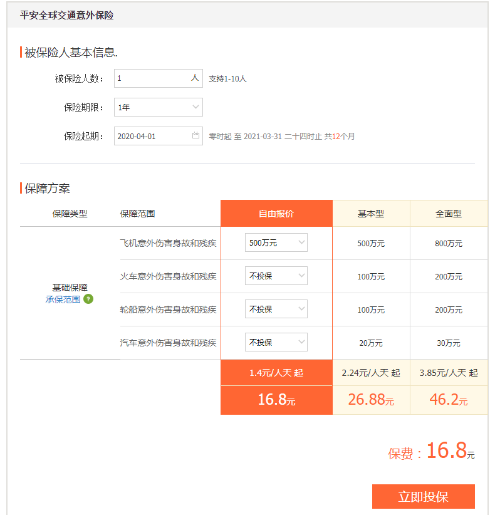Click the 30万元 cell for 汽车意外
The height and width of the screenshot is (515, 495).
click(x=449, y=343)
